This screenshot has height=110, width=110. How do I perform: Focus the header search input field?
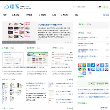tap(85, 7)
